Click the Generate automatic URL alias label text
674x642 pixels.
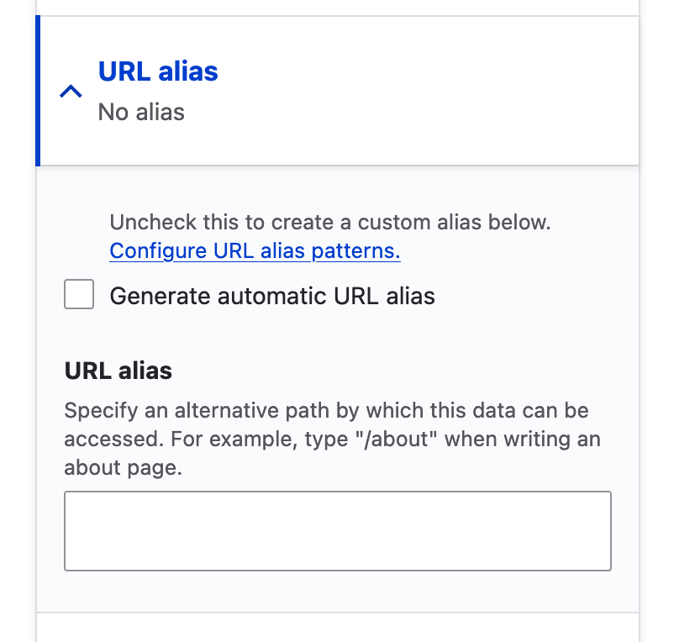[272, 296]
